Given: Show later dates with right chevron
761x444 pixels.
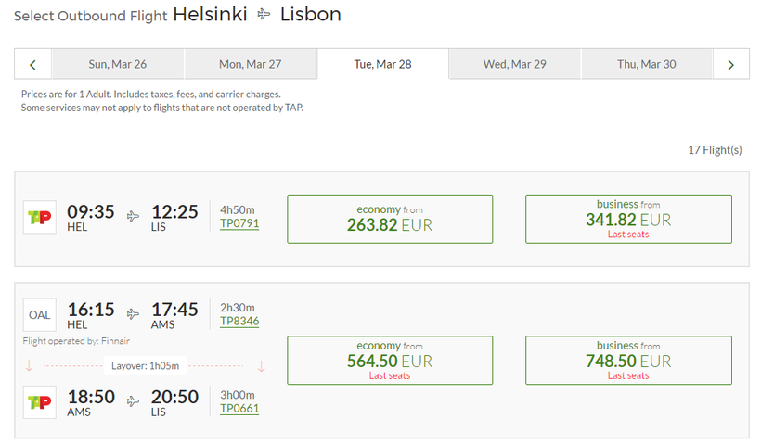Looking at the screenshot, I should (x=731, y=65).
